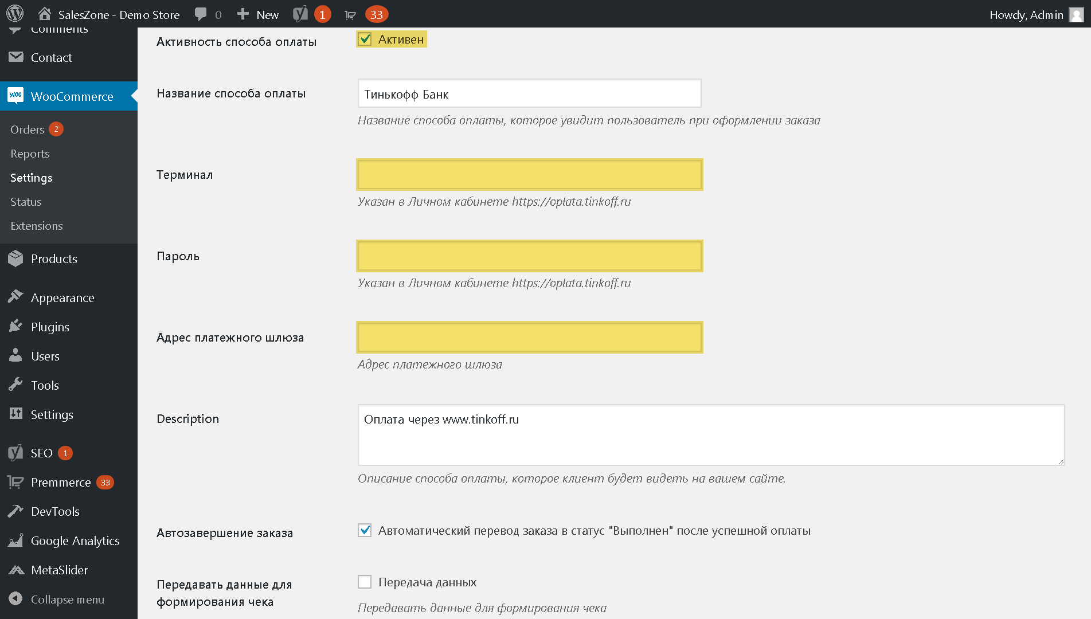Open the Premmerce menu

click(x=61, y=482)
